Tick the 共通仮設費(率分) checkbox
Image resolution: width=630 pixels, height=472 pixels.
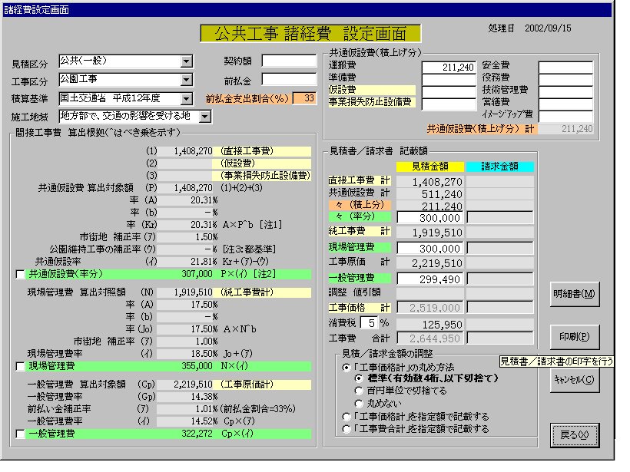[x=20, y=274]
